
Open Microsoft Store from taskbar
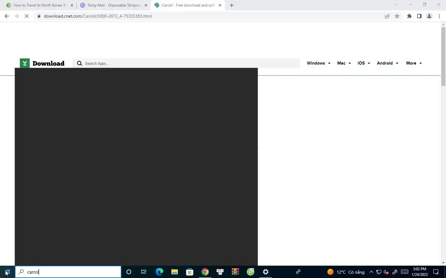pyautogui.click(x=190, y=272)
